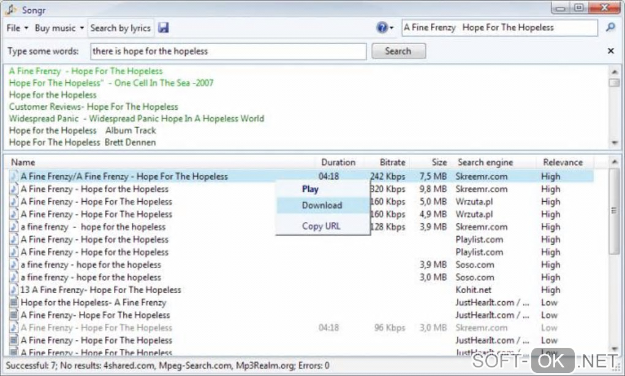
Task: Sort by the Duration column header
Action: [338, 162]
